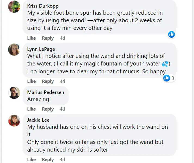
Task: Open Marius Pedersen's profile picture
Action: [x=14, y=93]
